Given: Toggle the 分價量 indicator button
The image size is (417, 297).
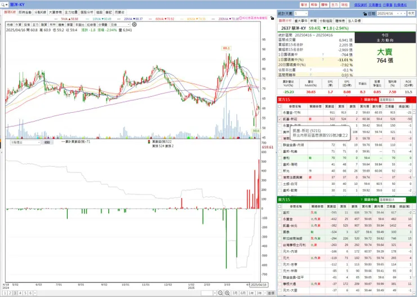Looking at the screenshot, I should pos(103,24).
